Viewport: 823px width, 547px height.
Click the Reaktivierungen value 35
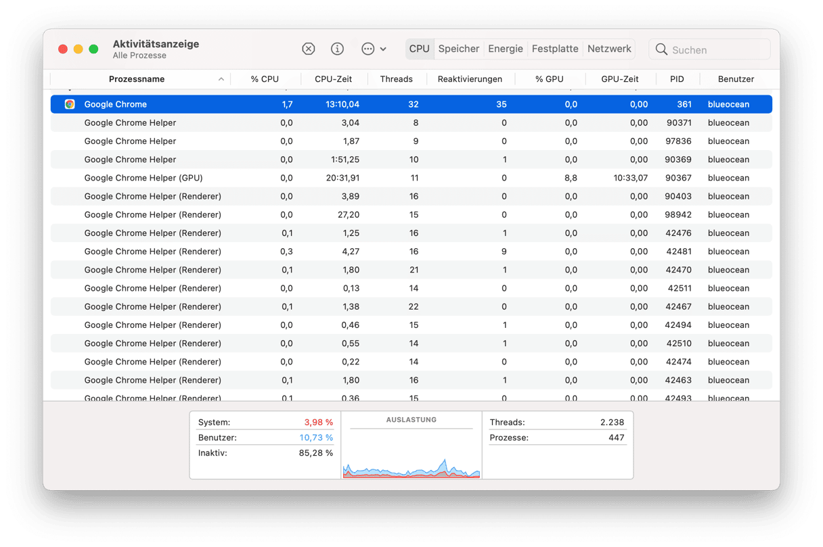[x=501, y=104]
